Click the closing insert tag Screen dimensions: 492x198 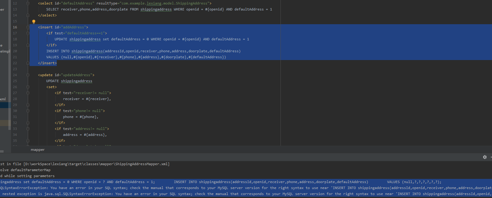coord(47,63)
